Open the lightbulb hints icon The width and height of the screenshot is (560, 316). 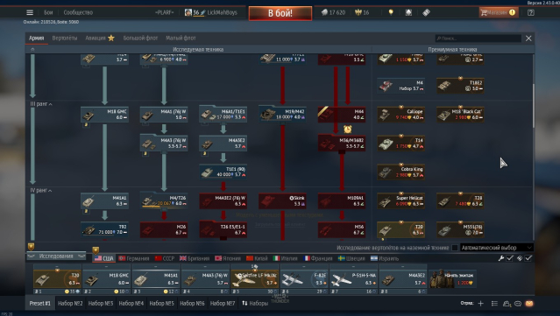pos(391,12)
